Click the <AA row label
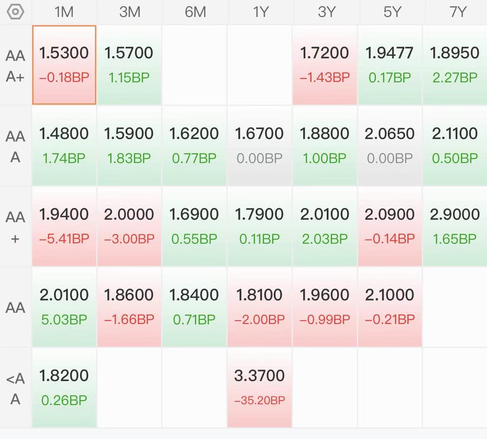This screenshot has height=439, width=487. click(x=15, y=388)
